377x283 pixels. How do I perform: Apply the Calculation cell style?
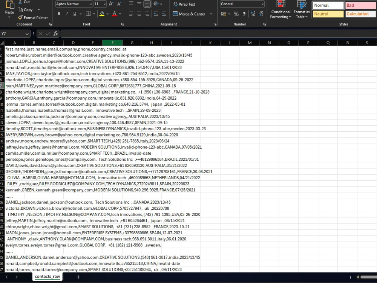pyautogui.click(x=361, y=14)
